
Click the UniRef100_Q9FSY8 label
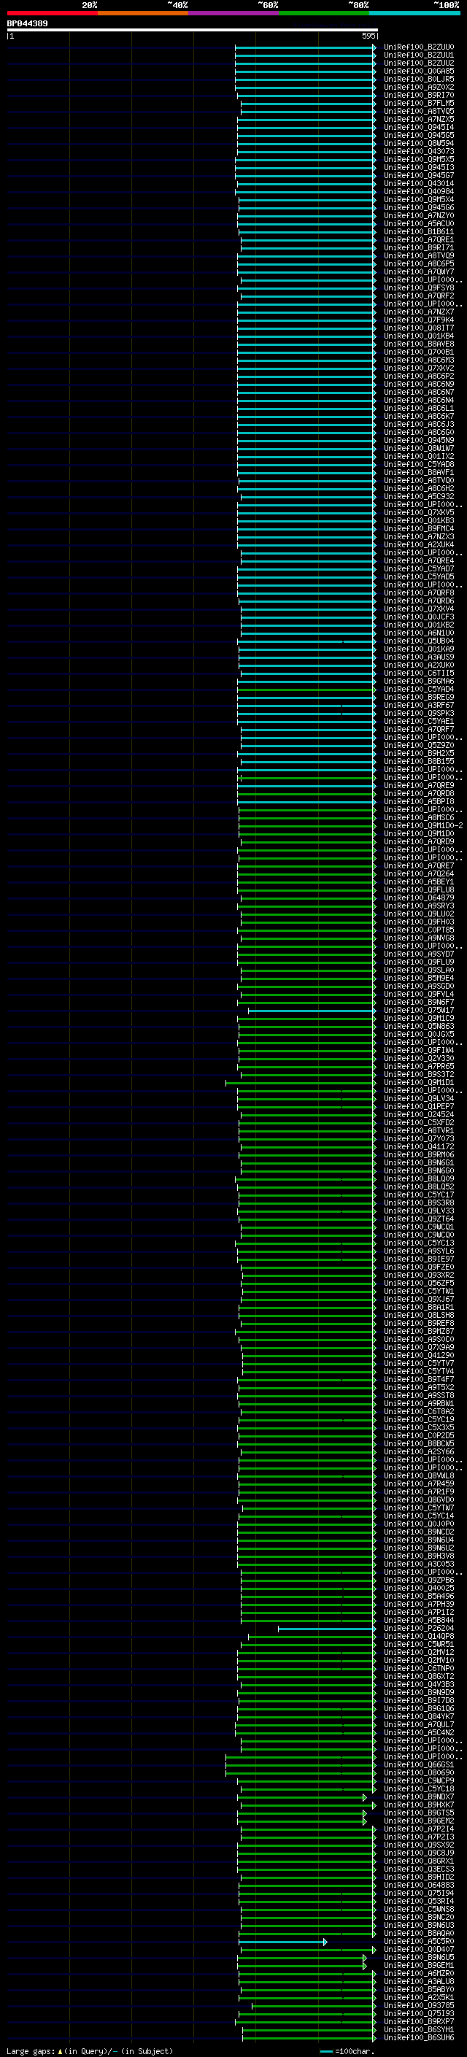pos(418,287)
